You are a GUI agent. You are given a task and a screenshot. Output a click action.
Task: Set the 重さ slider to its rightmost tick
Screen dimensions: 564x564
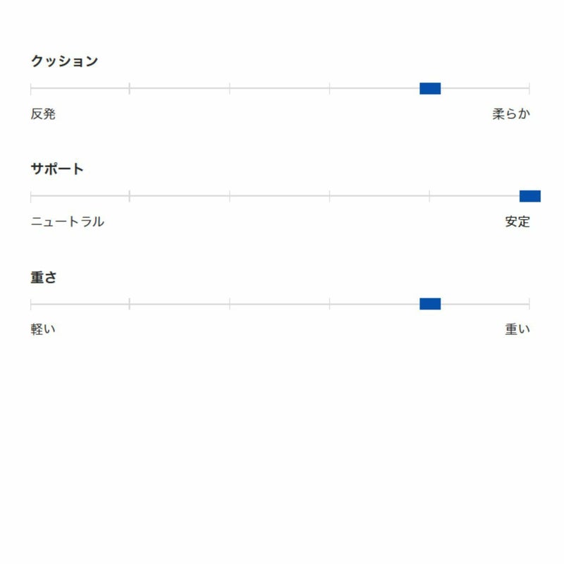(529, 304)
